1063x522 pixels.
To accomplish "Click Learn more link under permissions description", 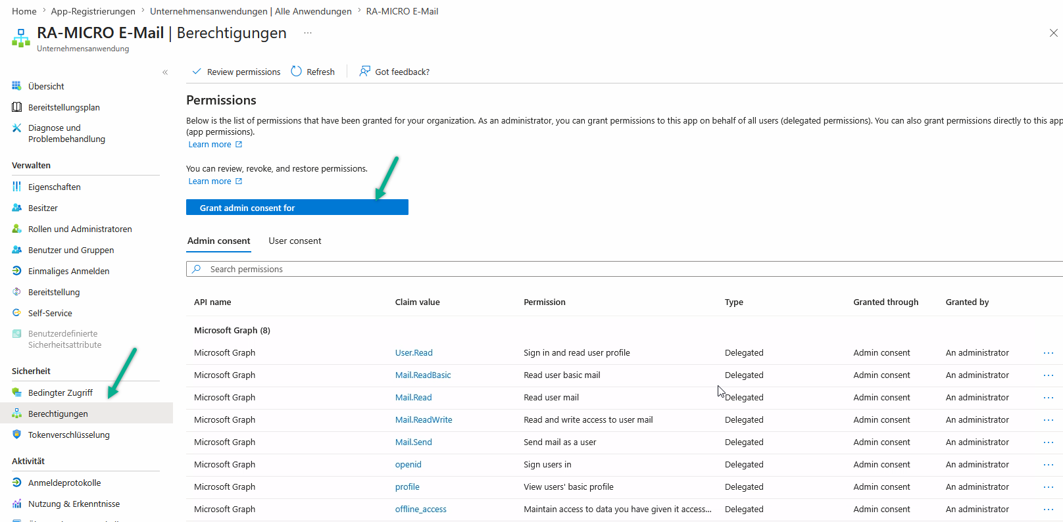I will coord(215,145).
